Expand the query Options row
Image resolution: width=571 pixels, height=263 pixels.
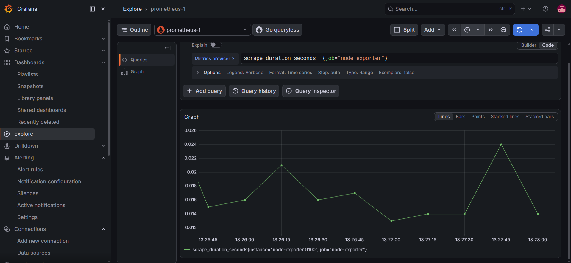pyautogui.click(x=208, y=73)
